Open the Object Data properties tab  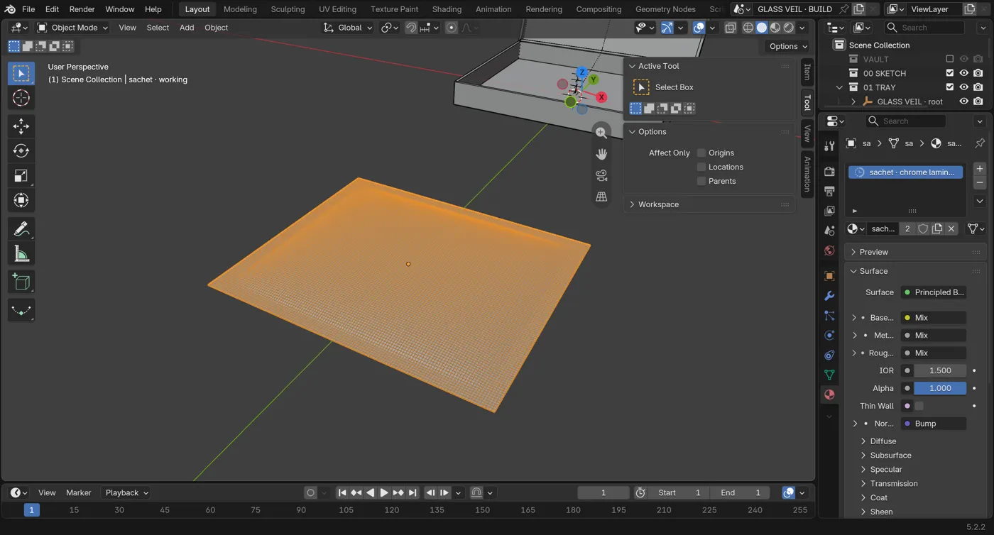coord(829,375)
